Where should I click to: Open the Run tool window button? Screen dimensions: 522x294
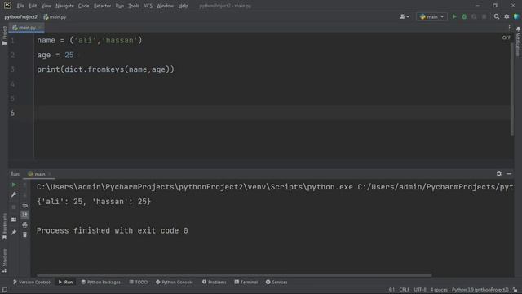[65, 282]
